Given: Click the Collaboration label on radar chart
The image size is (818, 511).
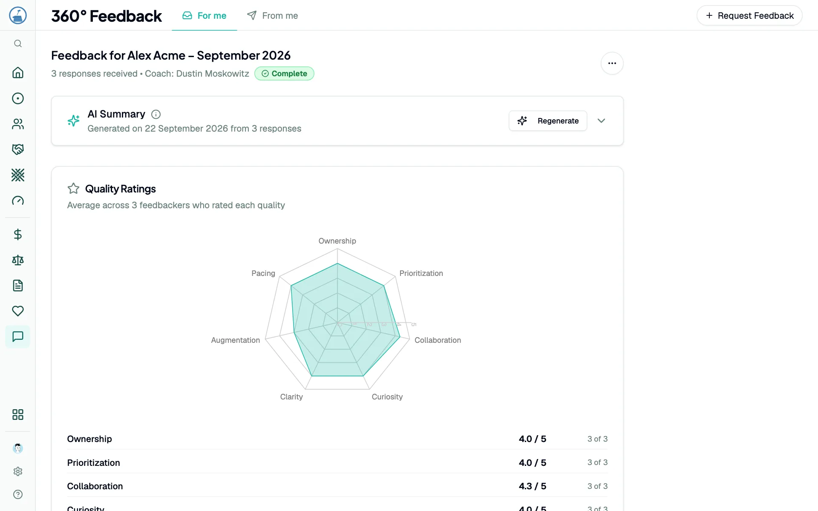Looking at the screenshot, I should tap(438, 340).
